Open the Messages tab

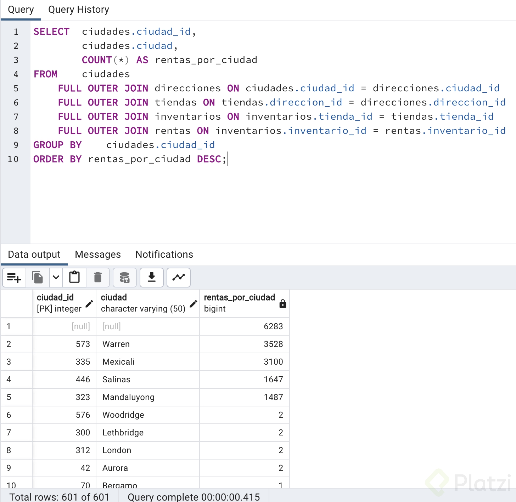click(98, 255)
